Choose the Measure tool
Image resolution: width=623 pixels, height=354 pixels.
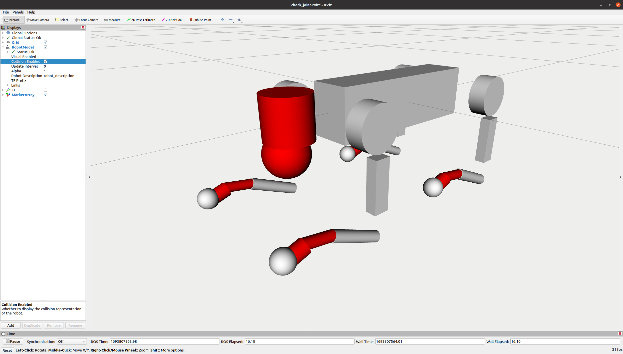(112, 20)
